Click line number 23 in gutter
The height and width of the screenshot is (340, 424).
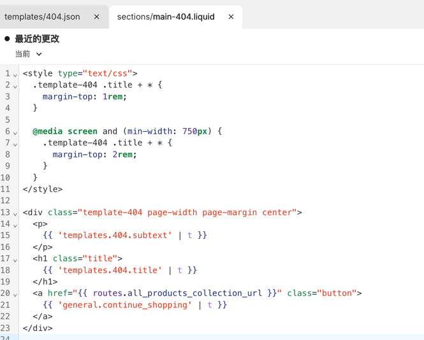point(5,328)
